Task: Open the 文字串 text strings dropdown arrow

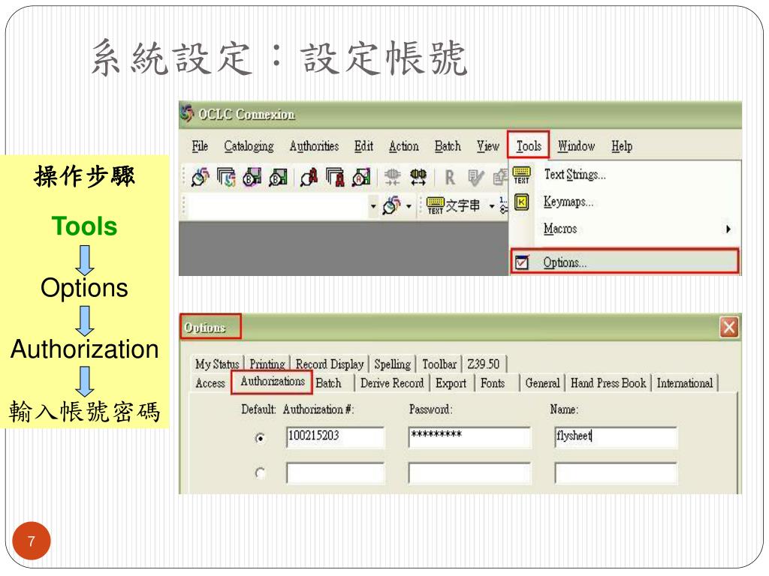Action: tap(491, 206)
